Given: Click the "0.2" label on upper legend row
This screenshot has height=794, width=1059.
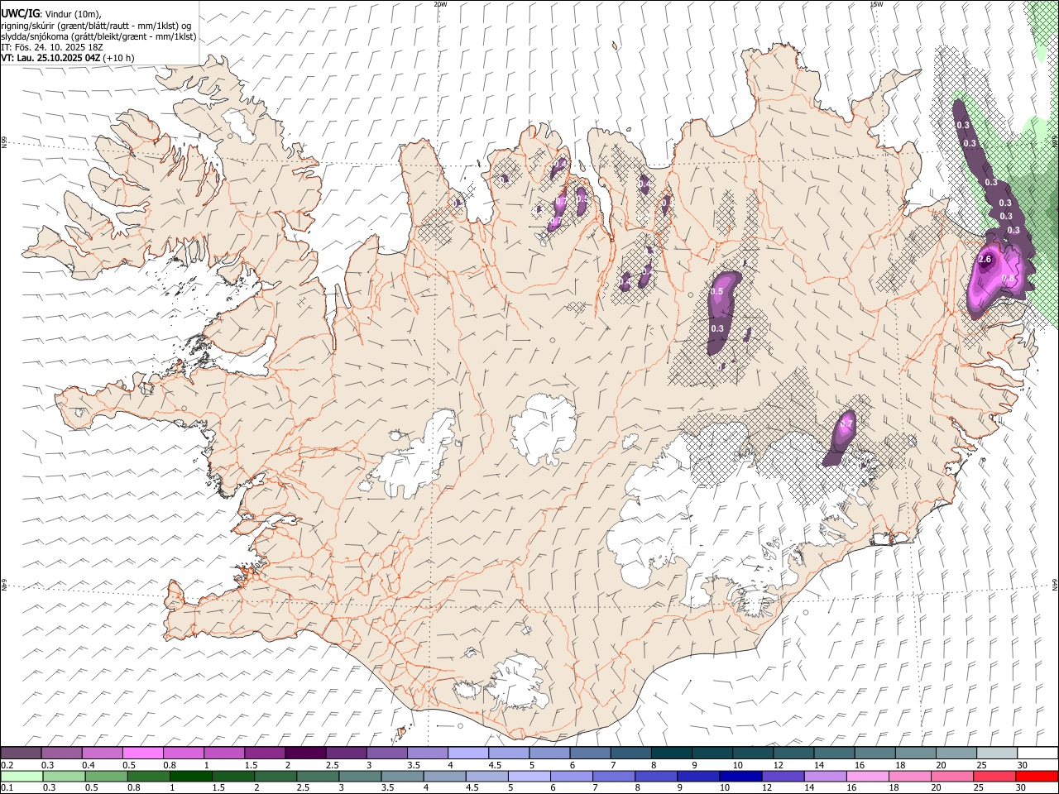Looking at the screenshot, I should [7, 765].
